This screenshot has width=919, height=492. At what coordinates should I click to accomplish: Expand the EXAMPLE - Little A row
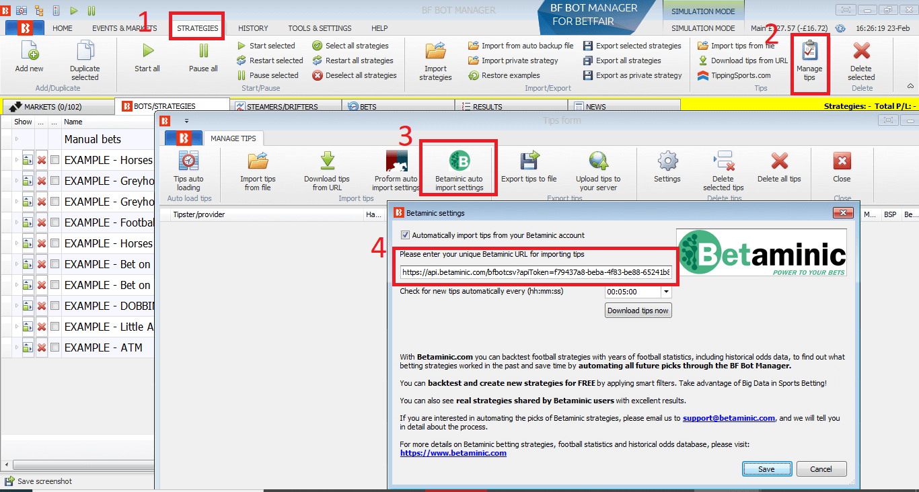coord(17,327)
